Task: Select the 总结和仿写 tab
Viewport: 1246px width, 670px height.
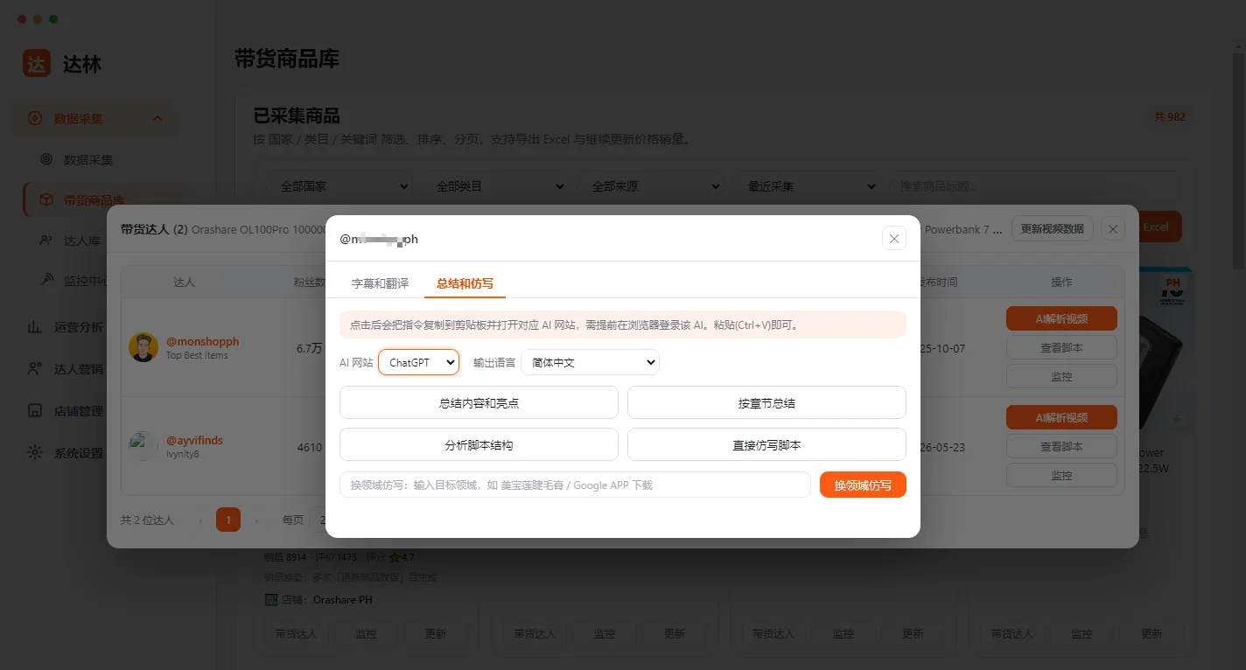Action: click(x=465, y=283)
